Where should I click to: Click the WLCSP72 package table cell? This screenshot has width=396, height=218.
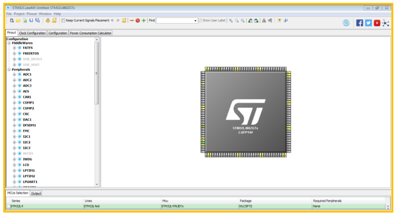click(275, 206)
